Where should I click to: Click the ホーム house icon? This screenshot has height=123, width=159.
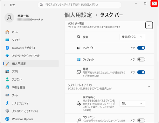(7, 32)
